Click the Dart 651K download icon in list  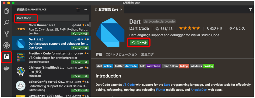pos(76,39)
